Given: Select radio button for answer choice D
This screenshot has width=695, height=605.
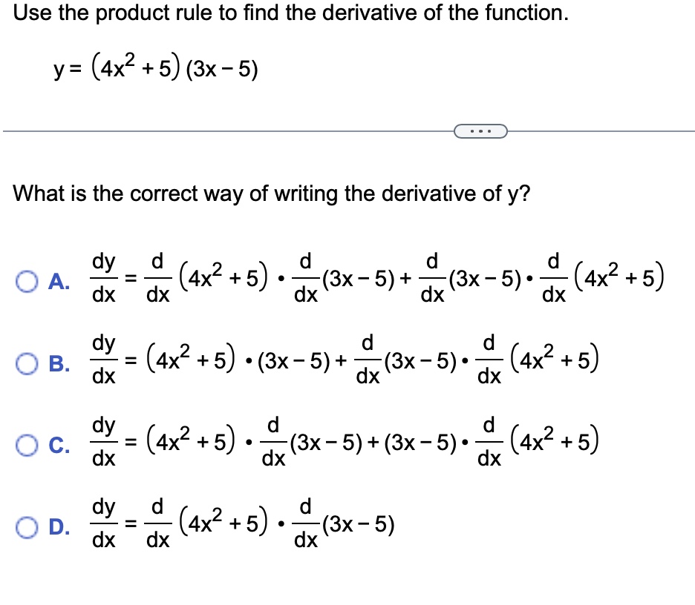Looking at the screenshot, I should [25, 526].
